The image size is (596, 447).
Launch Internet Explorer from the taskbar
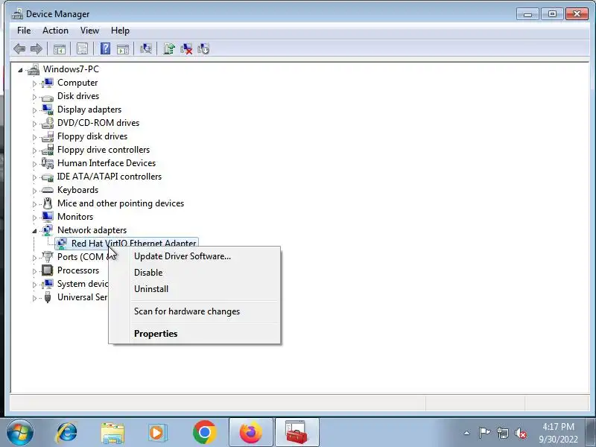(x=66, y=433)
